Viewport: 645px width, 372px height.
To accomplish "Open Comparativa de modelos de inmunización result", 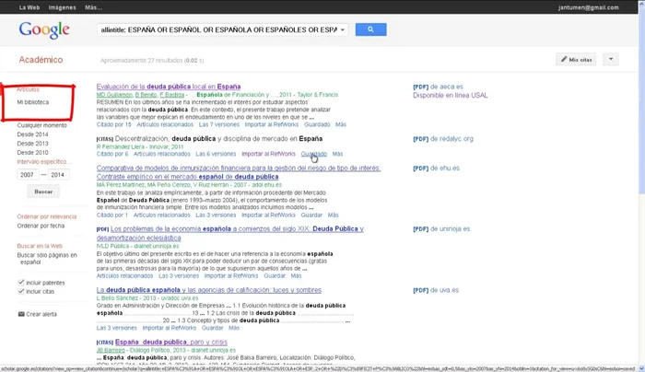I will click(239, 172).
